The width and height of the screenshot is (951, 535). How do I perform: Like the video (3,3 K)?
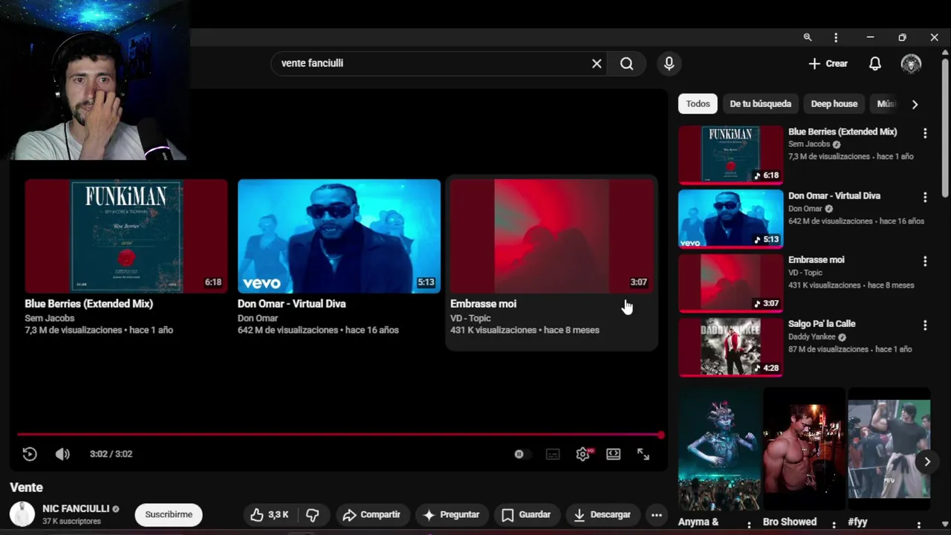[x=270, y=514]
